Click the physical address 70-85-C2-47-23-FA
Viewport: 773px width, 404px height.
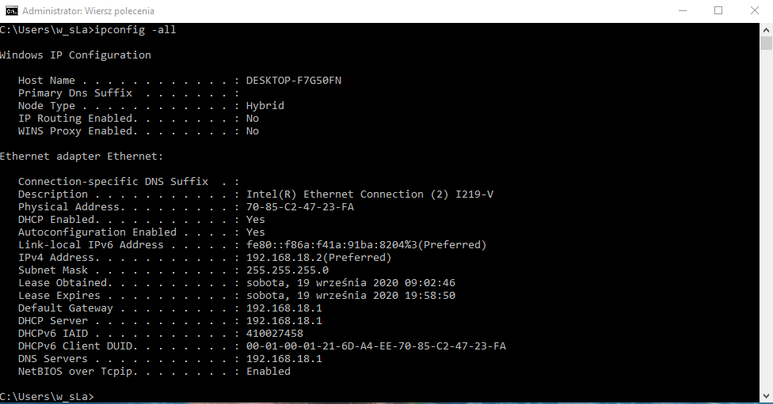coord(299,207)
